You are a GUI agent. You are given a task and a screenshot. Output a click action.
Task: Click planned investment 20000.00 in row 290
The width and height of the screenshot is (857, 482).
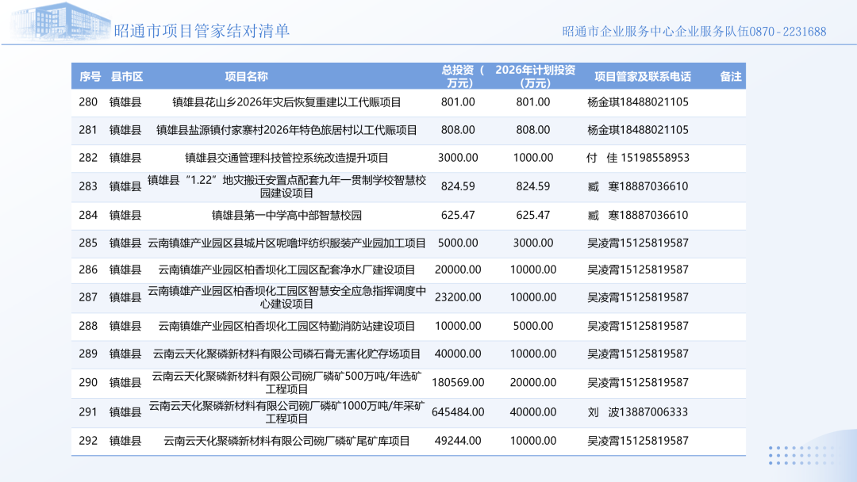point(533,383)
